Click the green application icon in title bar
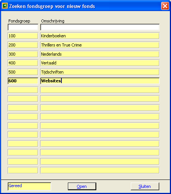The width and height of the screenshot is (171, 194). click(5, 6)
